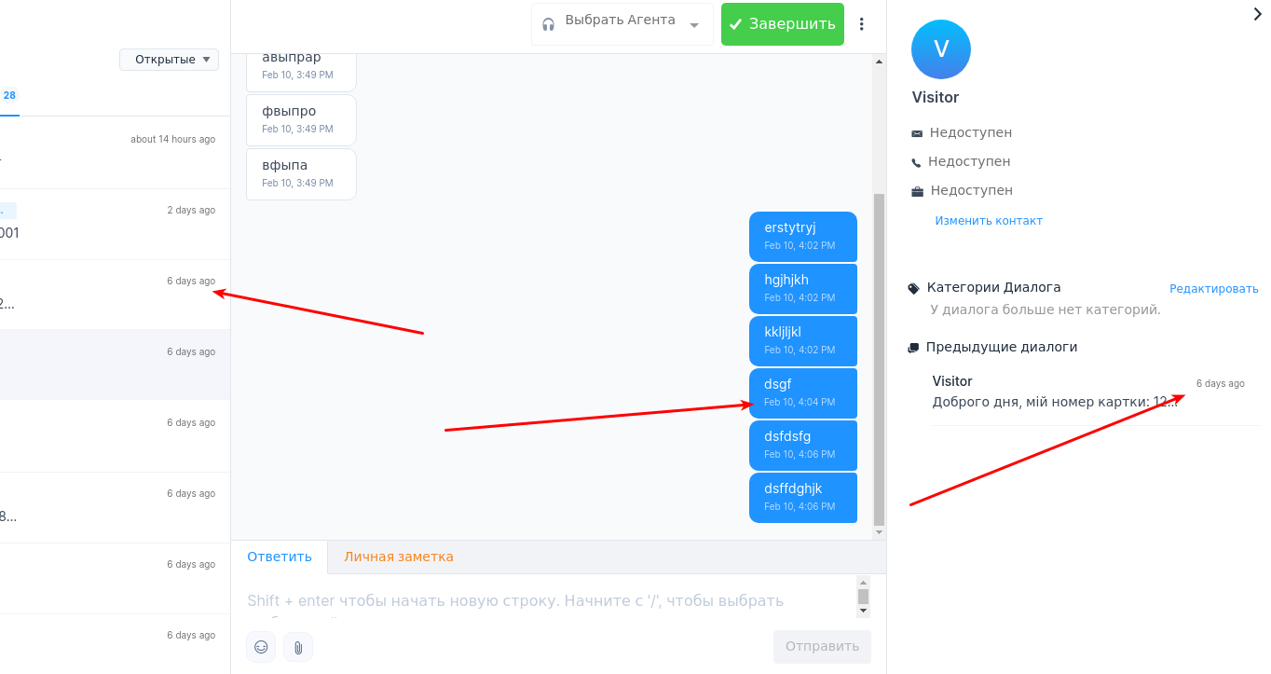Collapse the contact panel with the chevron

(1257, 14)
